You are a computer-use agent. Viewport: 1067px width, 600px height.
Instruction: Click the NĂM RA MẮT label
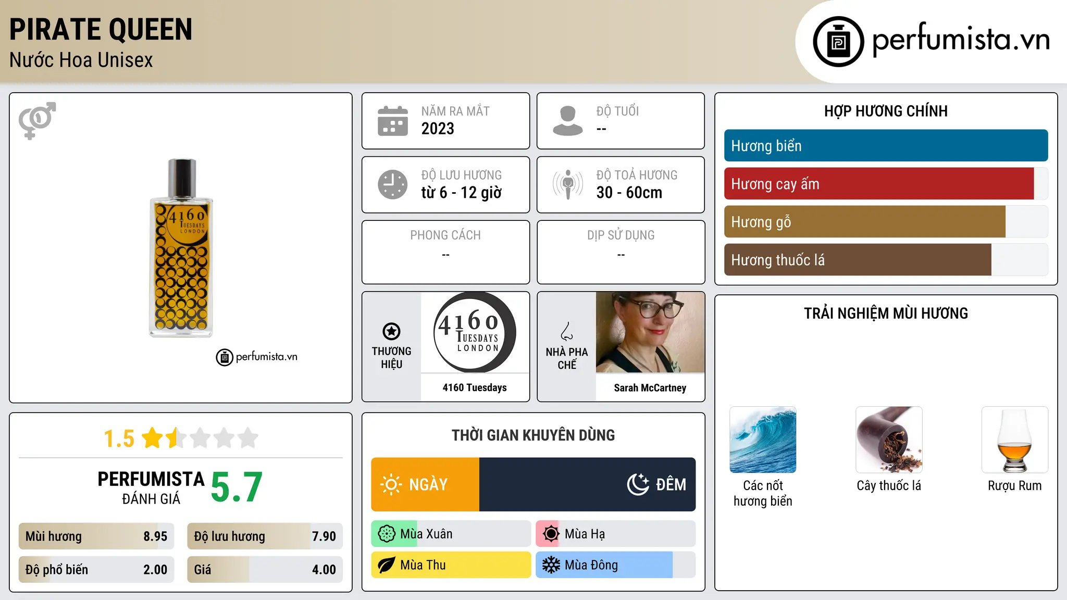point(455,111)
